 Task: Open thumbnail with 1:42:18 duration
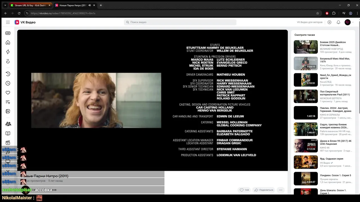pyautogui.click(x=306, y=113)
